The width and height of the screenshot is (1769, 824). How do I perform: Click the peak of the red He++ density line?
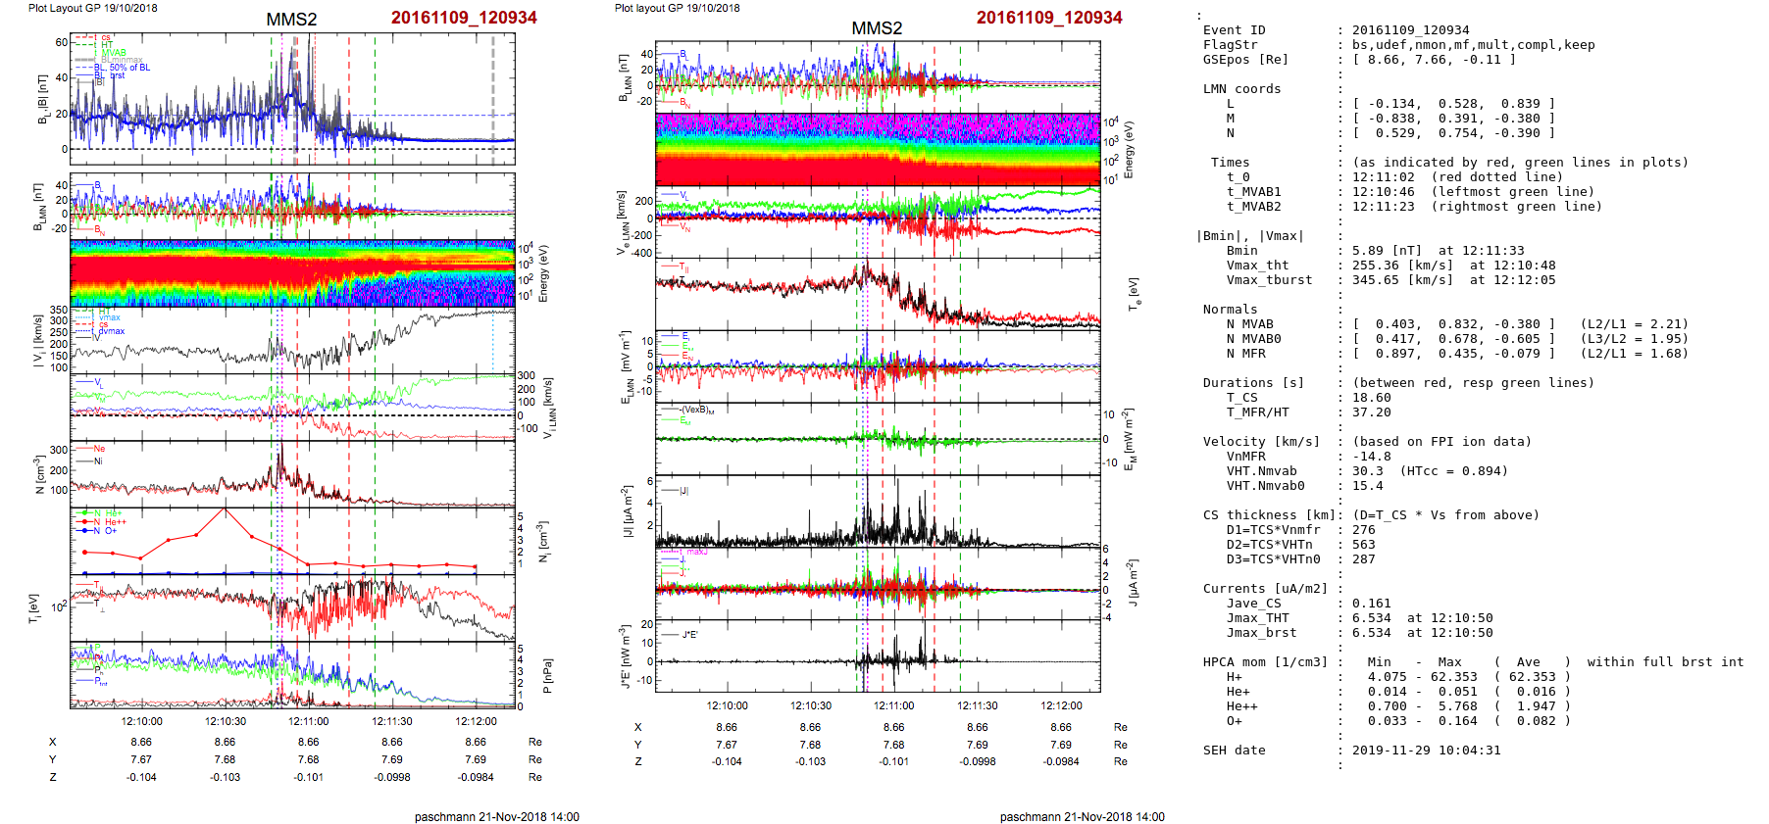(225, 509)
